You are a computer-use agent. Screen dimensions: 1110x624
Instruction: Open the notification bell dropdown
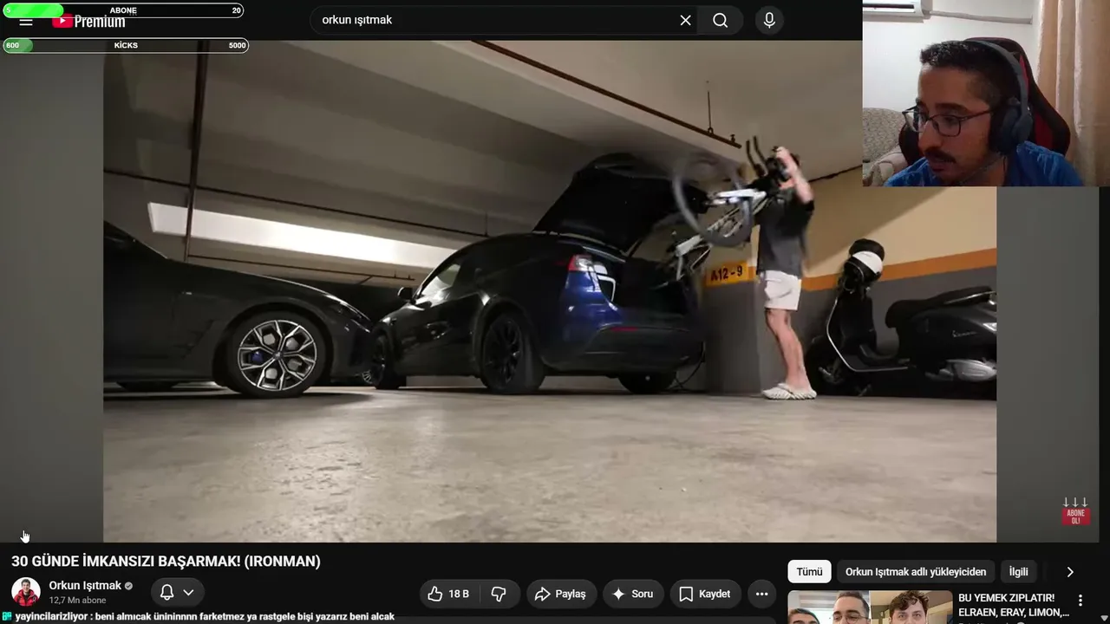click(178, 593)
